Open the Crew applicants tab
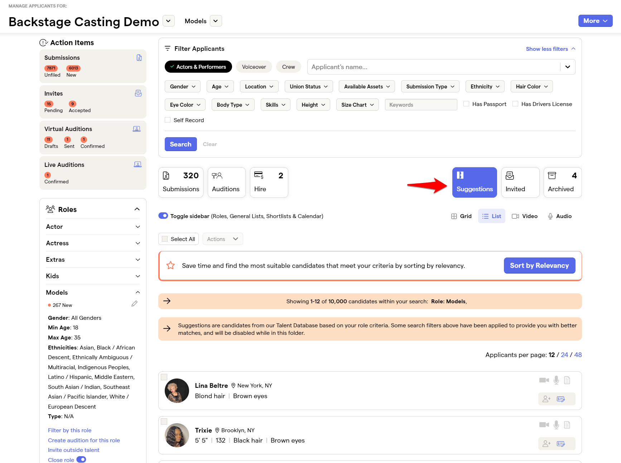621x463 pixels. coord(288,67)
